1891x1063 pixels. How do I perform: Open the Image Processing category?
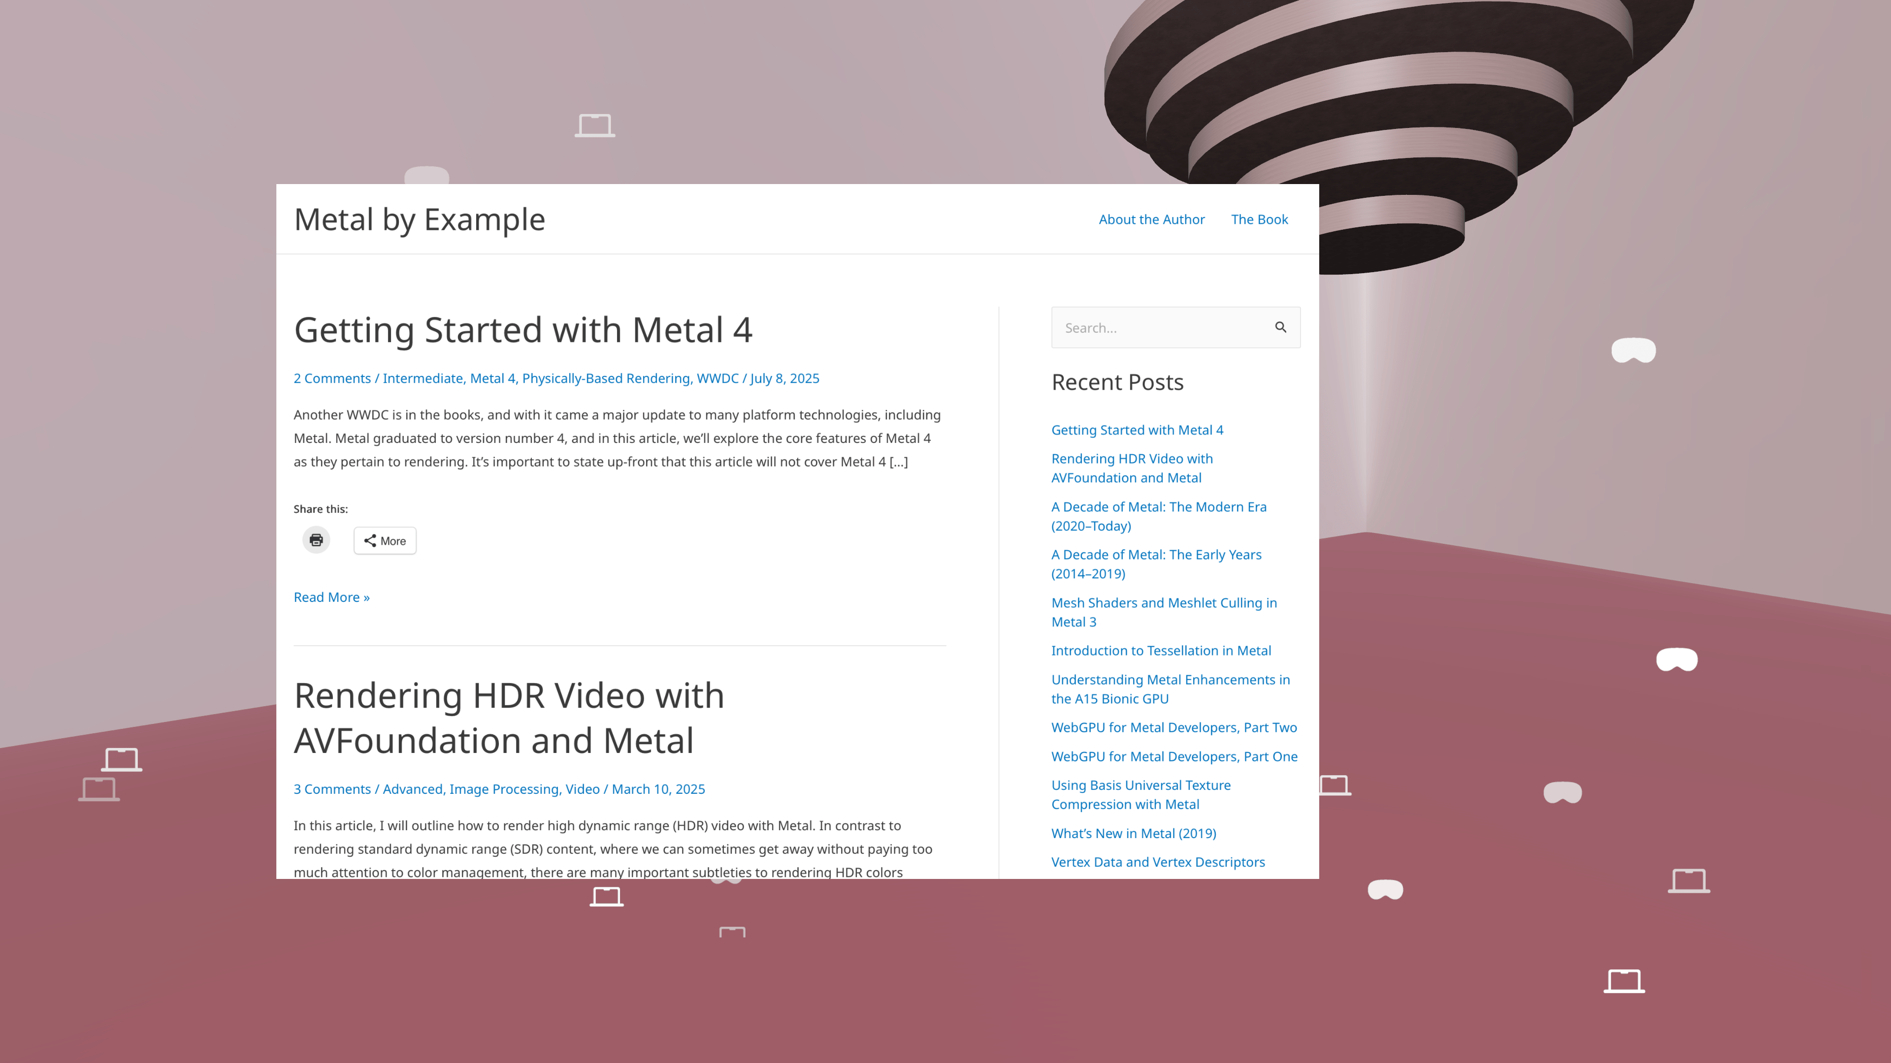[504, 789]
